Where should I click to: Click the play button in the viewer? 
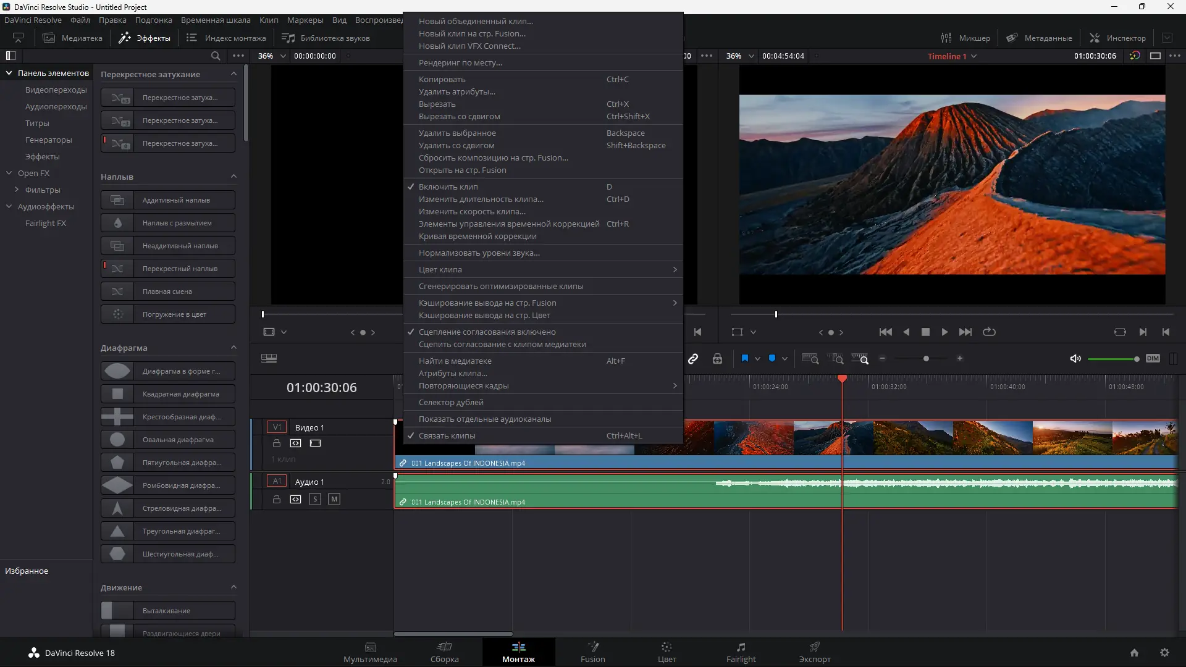click(944, 332)
